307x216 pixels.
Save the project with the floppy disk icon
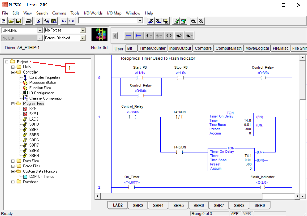point(19,21)
